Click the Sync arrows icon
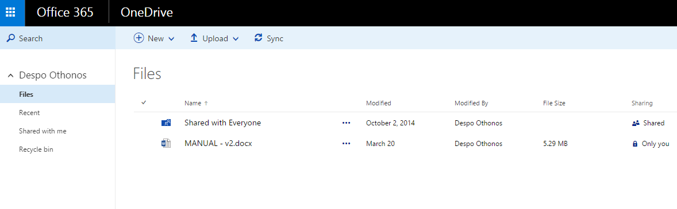The width and height of the screenshot is (677, 209). (x=259, y=38)
